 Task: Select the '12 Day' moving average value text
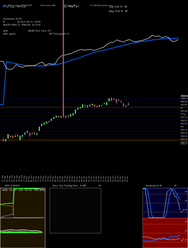[16, 7]
